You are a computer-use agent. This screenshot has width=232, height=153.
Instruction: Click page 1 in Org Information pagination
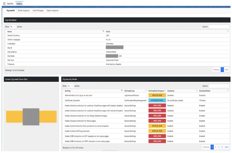[222, 70]
